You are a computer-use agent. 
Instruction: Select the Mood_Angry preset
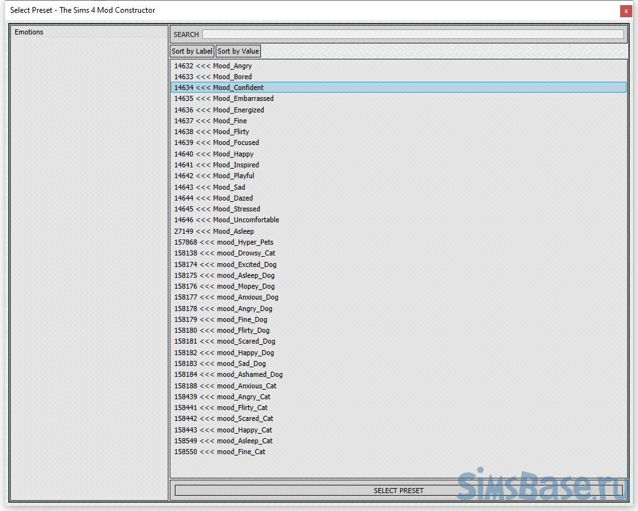[x=213, y=66]
